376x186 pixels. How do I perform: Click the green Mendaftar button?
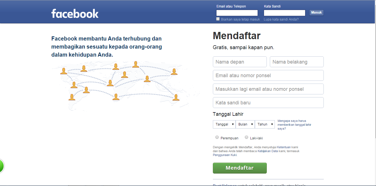point(240,168)
